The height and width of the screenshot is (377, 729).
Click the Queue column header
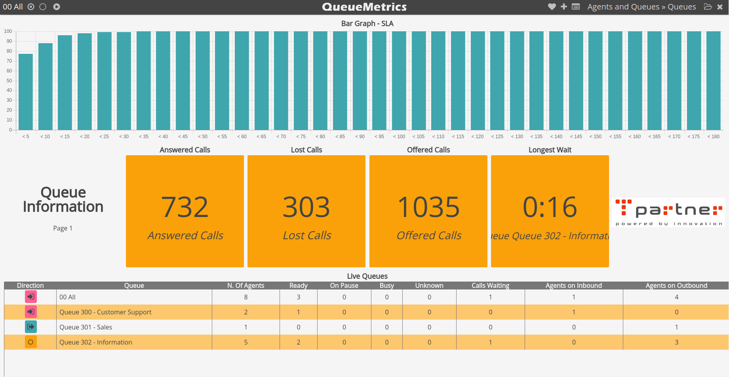[x=134, y=286]
